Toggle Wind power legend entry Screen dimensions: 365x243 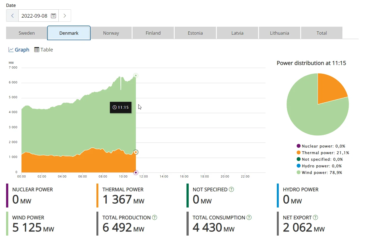[322, 173]
